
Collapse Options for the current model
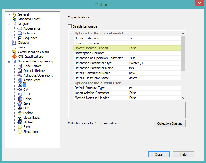(71, 33)
